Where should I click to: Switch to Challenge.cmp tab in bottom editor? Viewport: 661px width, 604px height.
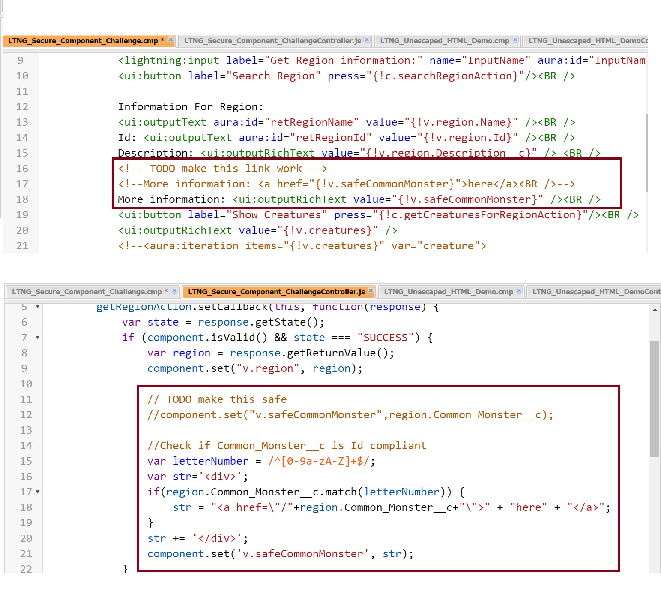[87, 292]
